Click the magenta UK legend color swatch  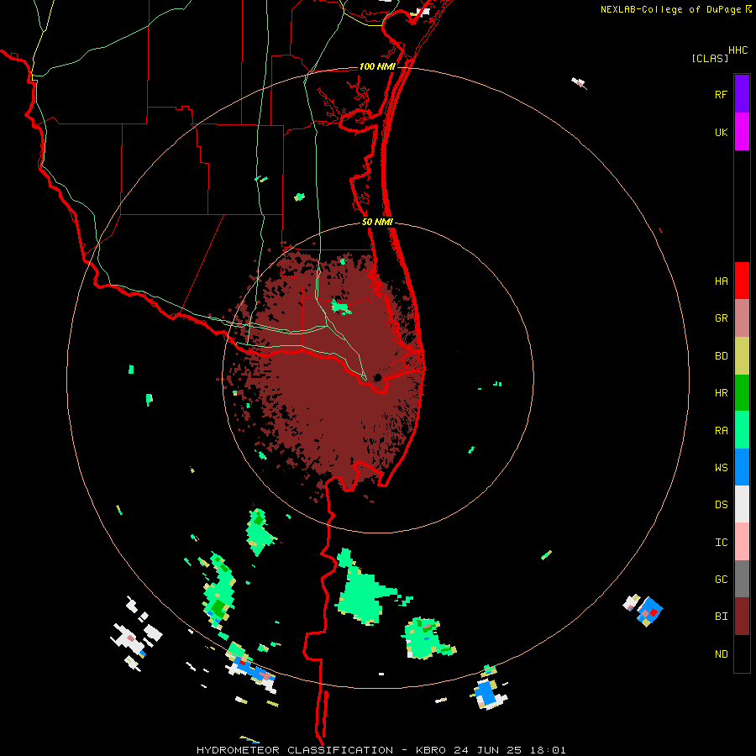[x=742, y=132]
